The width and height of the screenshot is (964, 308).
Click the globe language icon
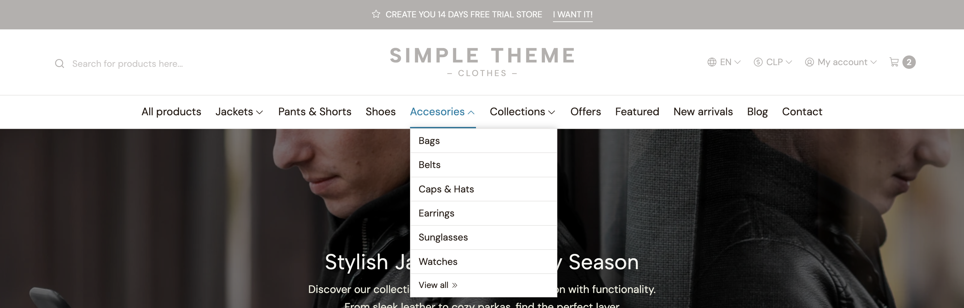(712, 62)
